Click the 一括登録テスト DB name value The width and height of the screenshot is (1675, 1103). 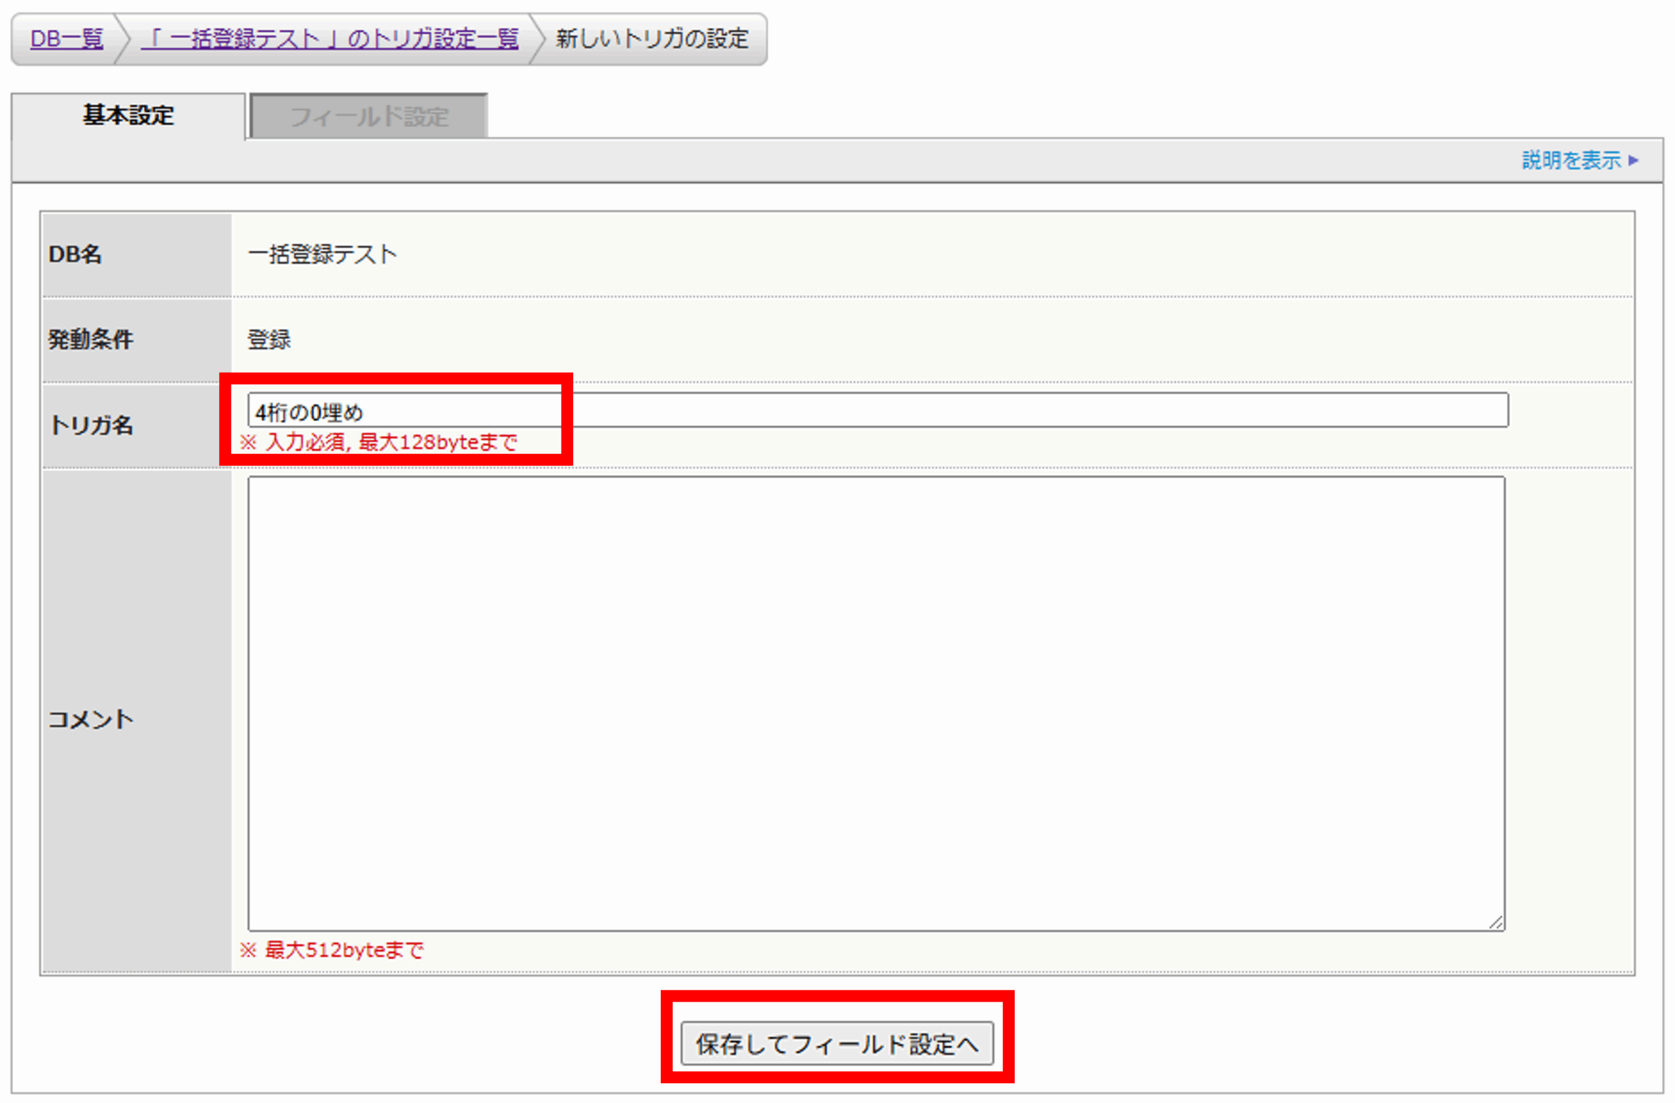pyautogui.click(x=323, y=254)
